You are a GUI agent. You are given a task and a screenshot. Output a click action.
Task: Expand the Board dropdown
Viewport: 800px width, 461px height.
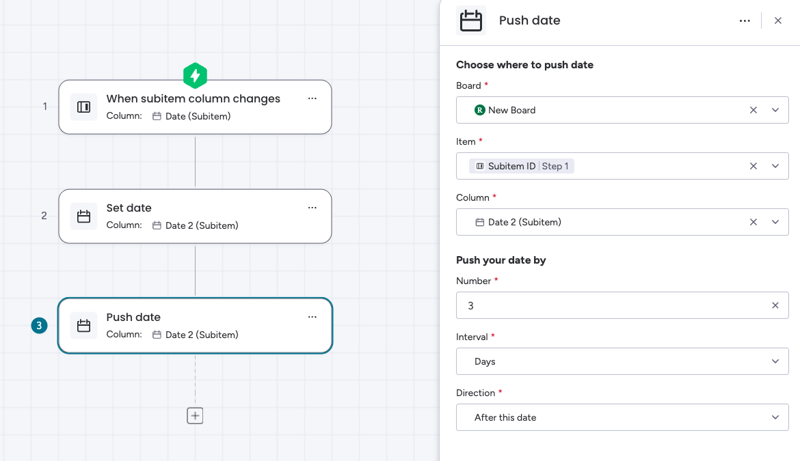click(775, 110)
